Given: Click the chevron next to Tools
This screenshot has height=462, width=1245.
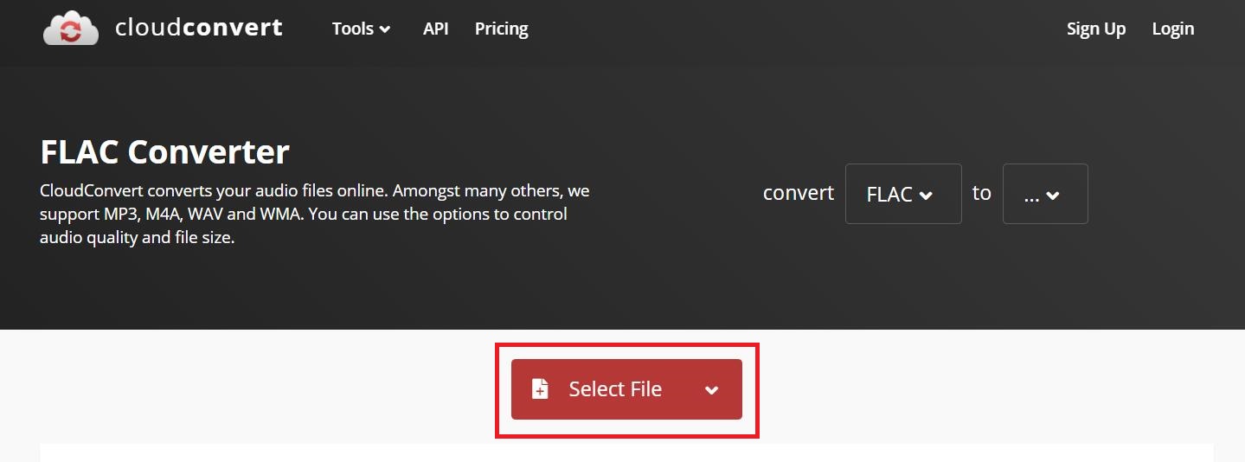Looking at the screenshot, I should [385, 29].
